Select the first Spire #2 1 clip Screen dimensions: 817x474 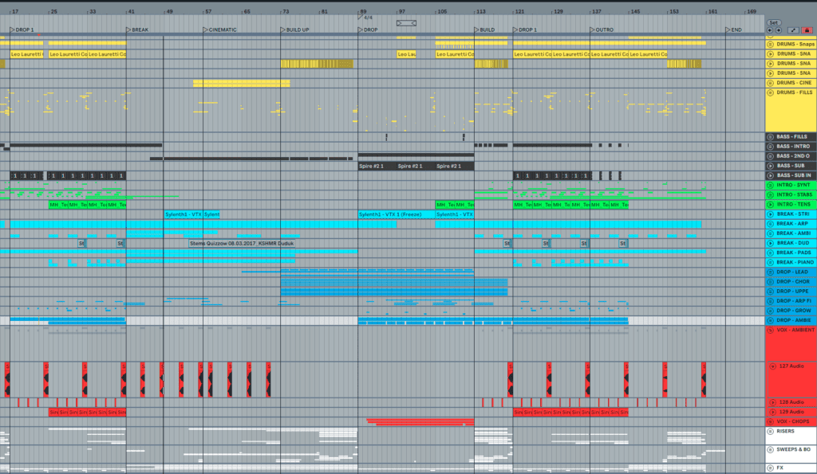tap(372, 166)
